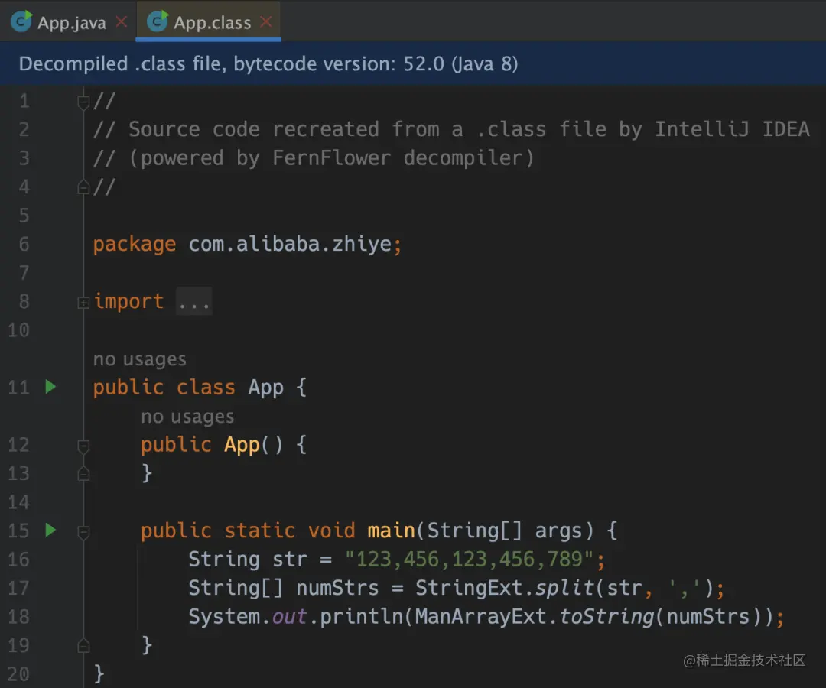Click line number 15 in gutter
Viewport: 826px width, 688px height.
[18, 531]
